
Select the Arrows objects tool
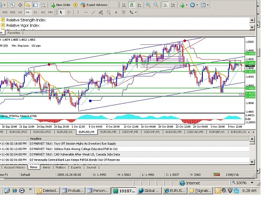[131, 12]
